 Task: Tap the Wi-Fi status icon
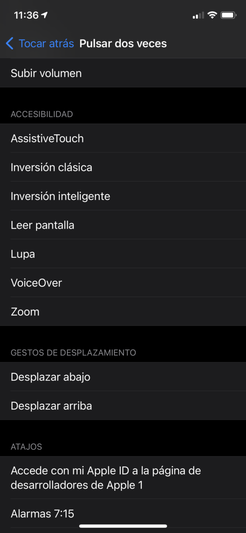tap(212, 15)
